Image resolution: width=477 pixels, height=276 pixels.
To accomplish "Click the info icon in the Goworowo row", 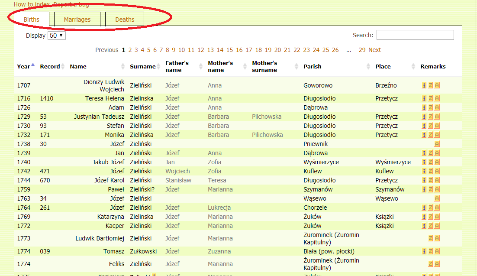I will tap(424, 86).
